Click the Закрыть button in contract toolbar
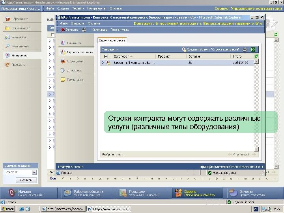The height and width of the screenshot is (213, 284). pyautogui.click(x=69, y=30)
